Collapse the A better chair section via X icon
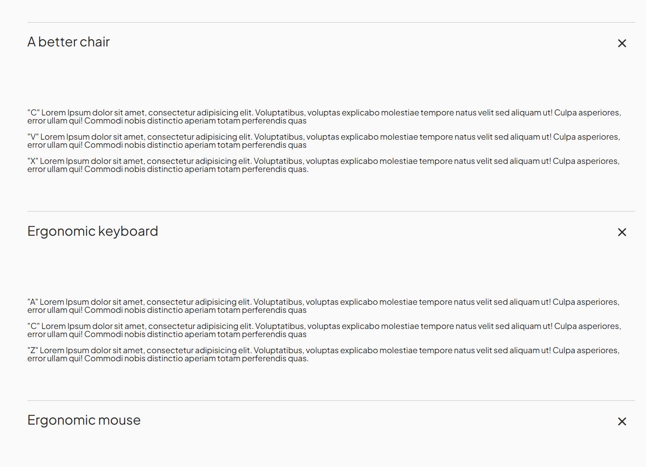Viewport: 646px width, 467px height. (622, 43)
